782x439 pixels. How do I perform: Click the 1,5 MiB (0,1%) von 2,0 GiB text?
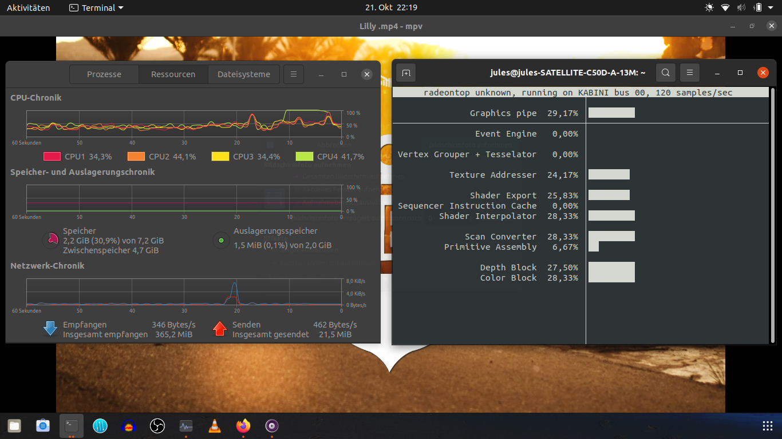[283, 245]
